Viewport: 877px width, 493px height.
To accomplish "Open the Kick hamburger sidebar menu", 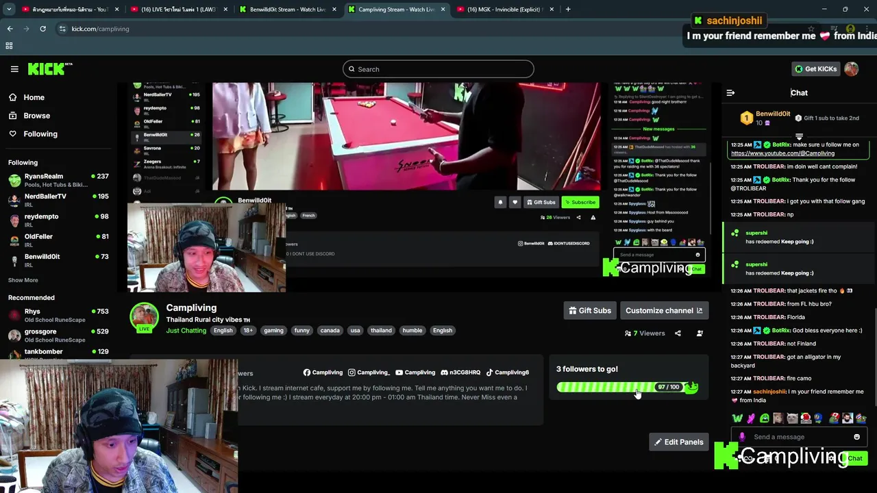I will (14, 69).
